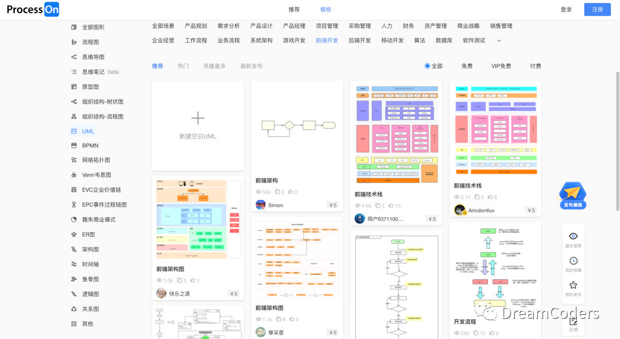
Task: Filter by 产品规划 scene
Action: 196,26
